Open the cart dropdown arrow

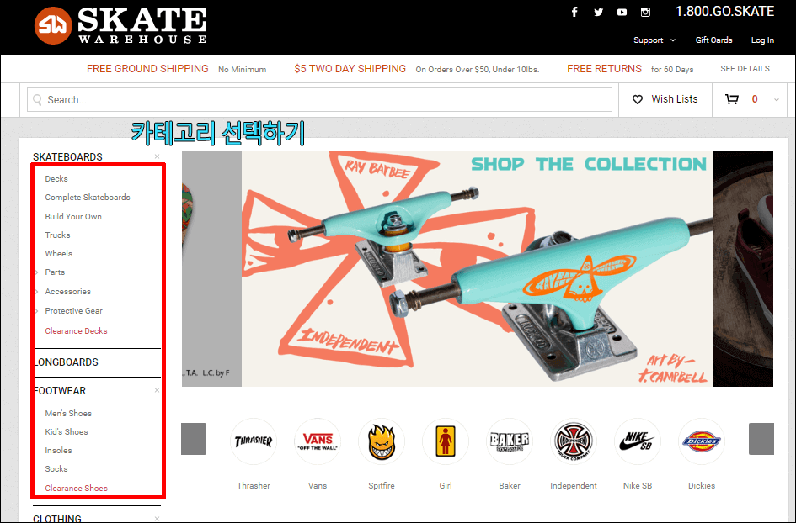(776, 100)
